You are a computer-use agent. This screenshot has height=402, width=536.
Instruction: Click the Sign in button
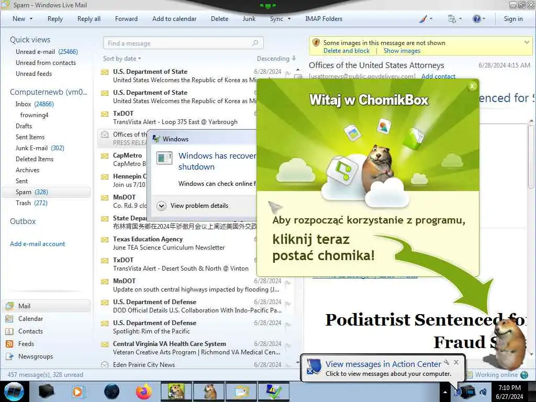point(513,19)
